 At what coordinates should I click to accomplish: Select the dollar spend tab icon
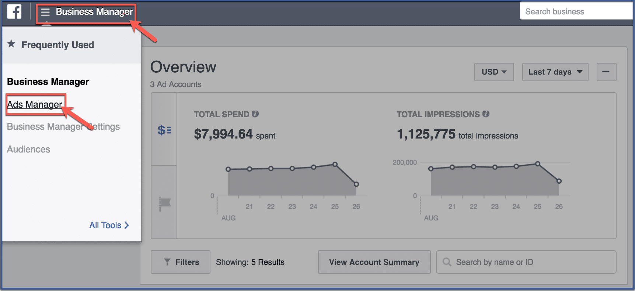(164, 130)
